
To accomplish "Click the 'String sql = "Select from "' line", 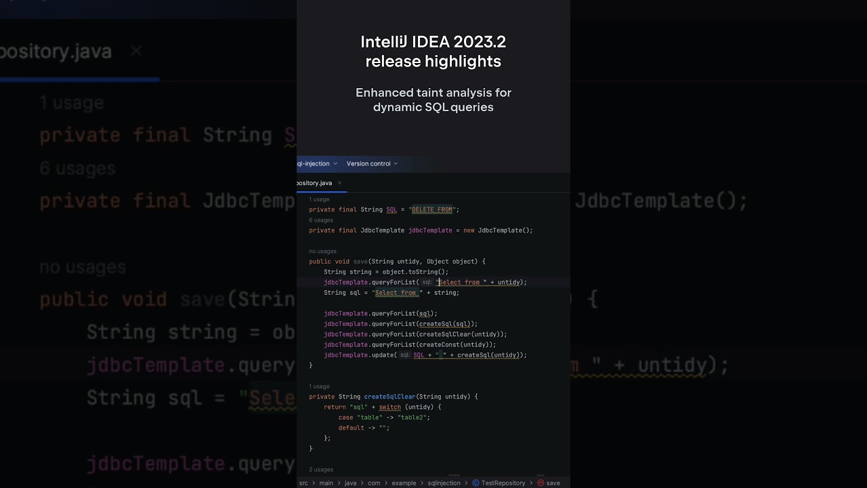I will pyautogui.click(x=392, y=293).
